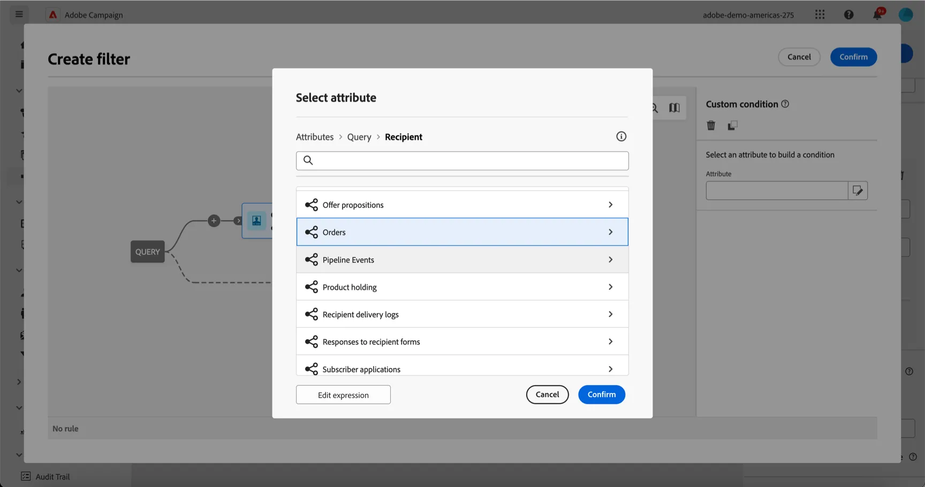Expand the Product holding chevron
Viewport: 925px width, 487px height.
tap(610, 287)
